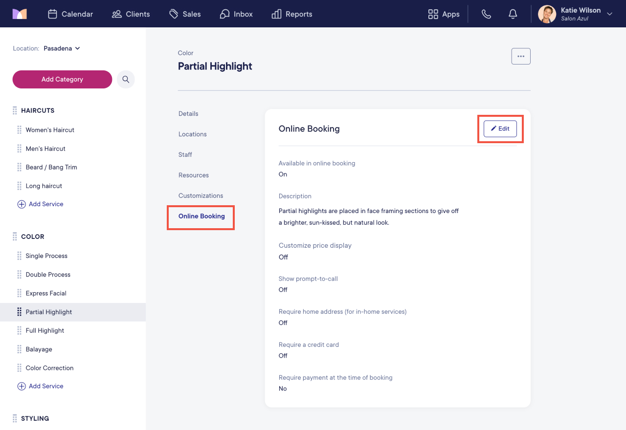Click the drag handle next to HAIRCUTS category
The height and width of the screenshot is (430, 626).
(15, 110)
